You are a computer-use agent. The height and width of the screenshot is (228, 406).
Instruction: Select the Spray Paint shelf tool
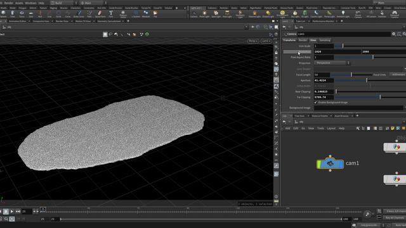tap(100, 14)
